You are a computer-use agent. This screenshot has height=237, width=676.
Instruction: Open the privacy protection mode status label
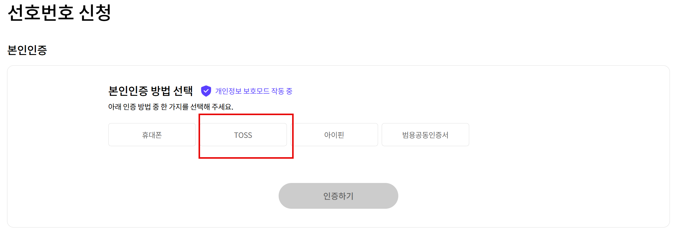click(254, 91)
